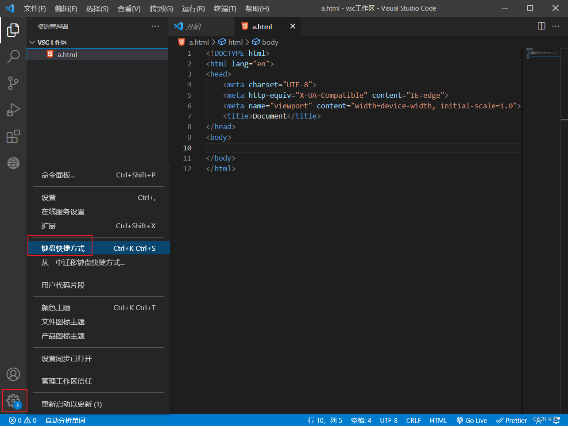Click CRLF line ending selector
This screenshot has height=426, width=568.
(413, 420)
